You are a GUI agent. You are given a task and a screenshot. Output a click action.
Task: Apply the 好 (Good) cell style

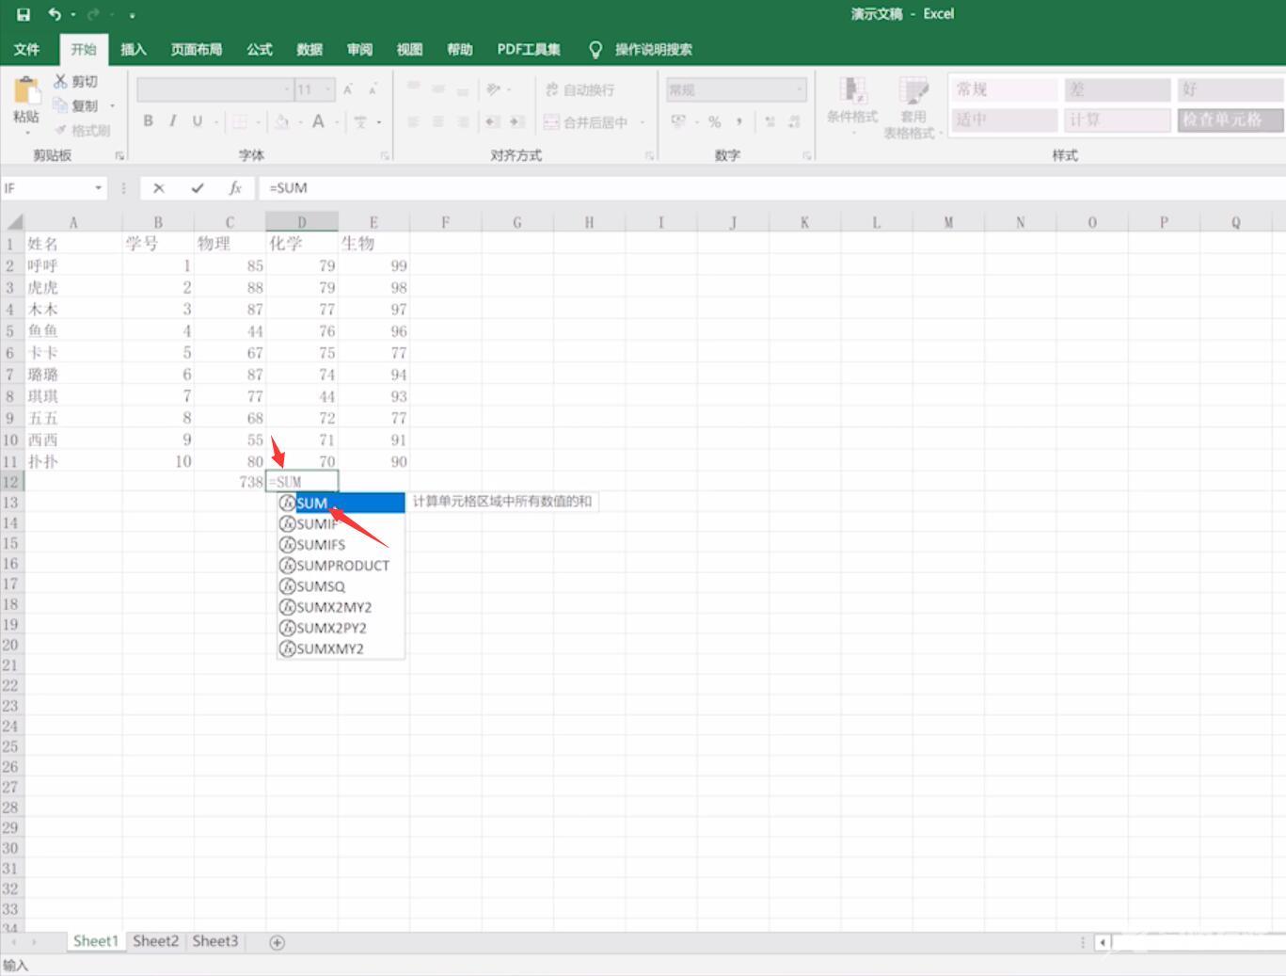click(1230, 89)
